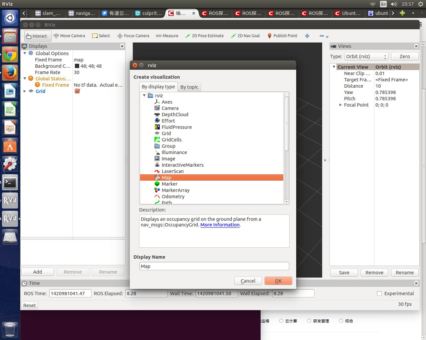Screen dimensions: 426x340
Task: Collapse the Global Status tree node
Action: 25,79
